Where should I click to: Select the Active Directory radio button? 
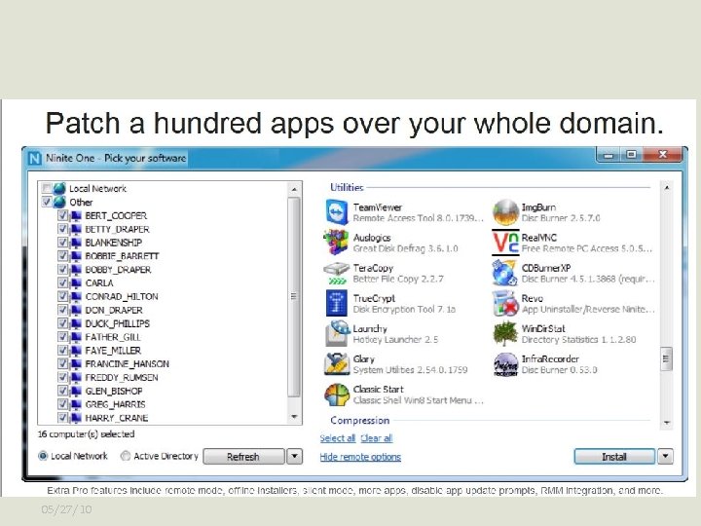click(x=126, y=456)
